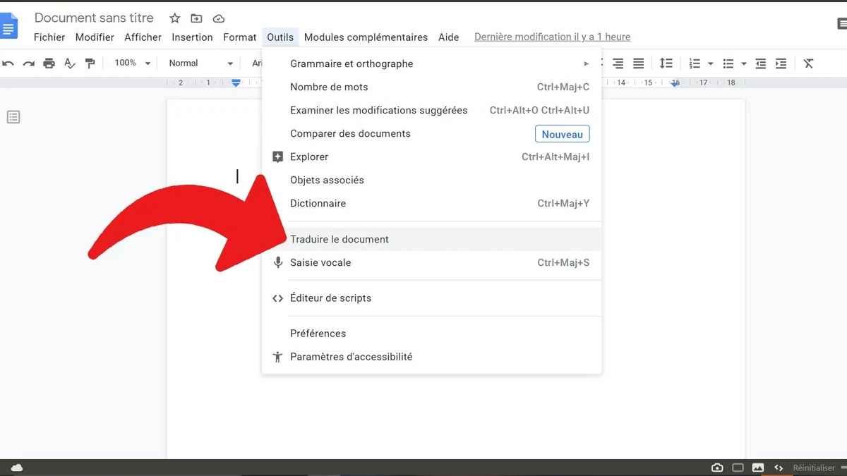Click the spell check icon
The image size is (847, 476).
coord(69,63)
